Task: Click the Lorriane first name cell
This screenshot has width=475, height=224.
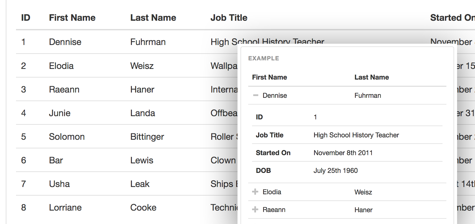Action: (x=65, y=208)
